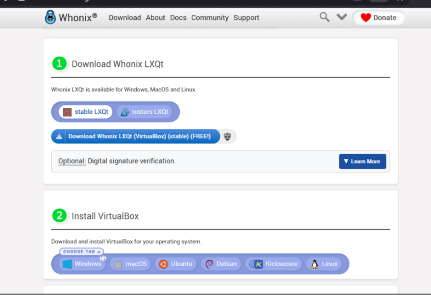Select the Debian tab

(221, 264)
